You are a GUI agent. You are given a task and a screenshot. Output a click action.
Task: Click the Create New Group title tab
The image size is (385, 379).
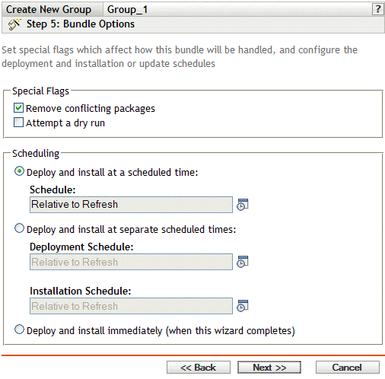(x=49, y=10)
